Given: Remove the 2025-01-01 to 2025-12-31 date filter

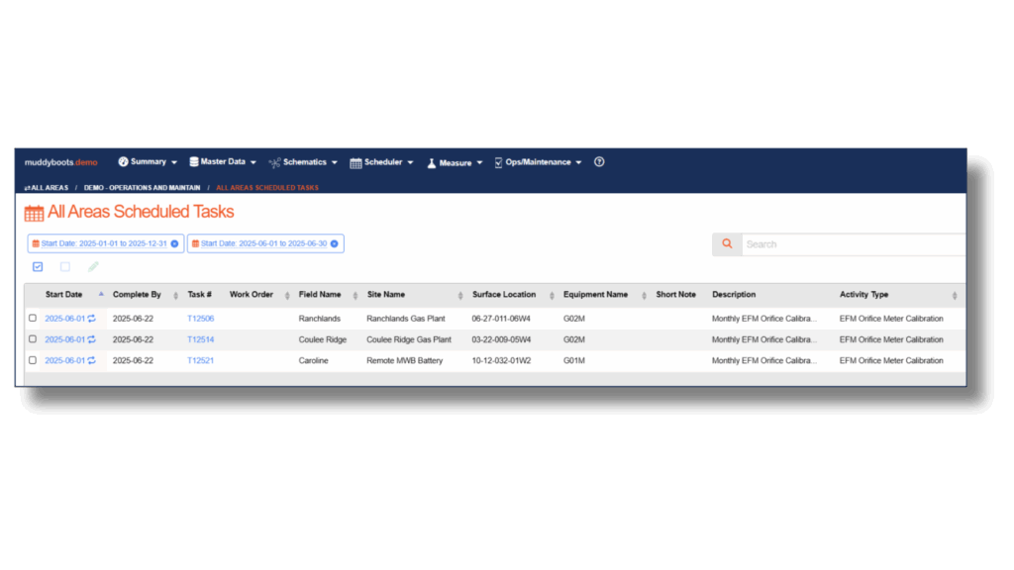Looking at the screenshot, I should coord(174,243).
